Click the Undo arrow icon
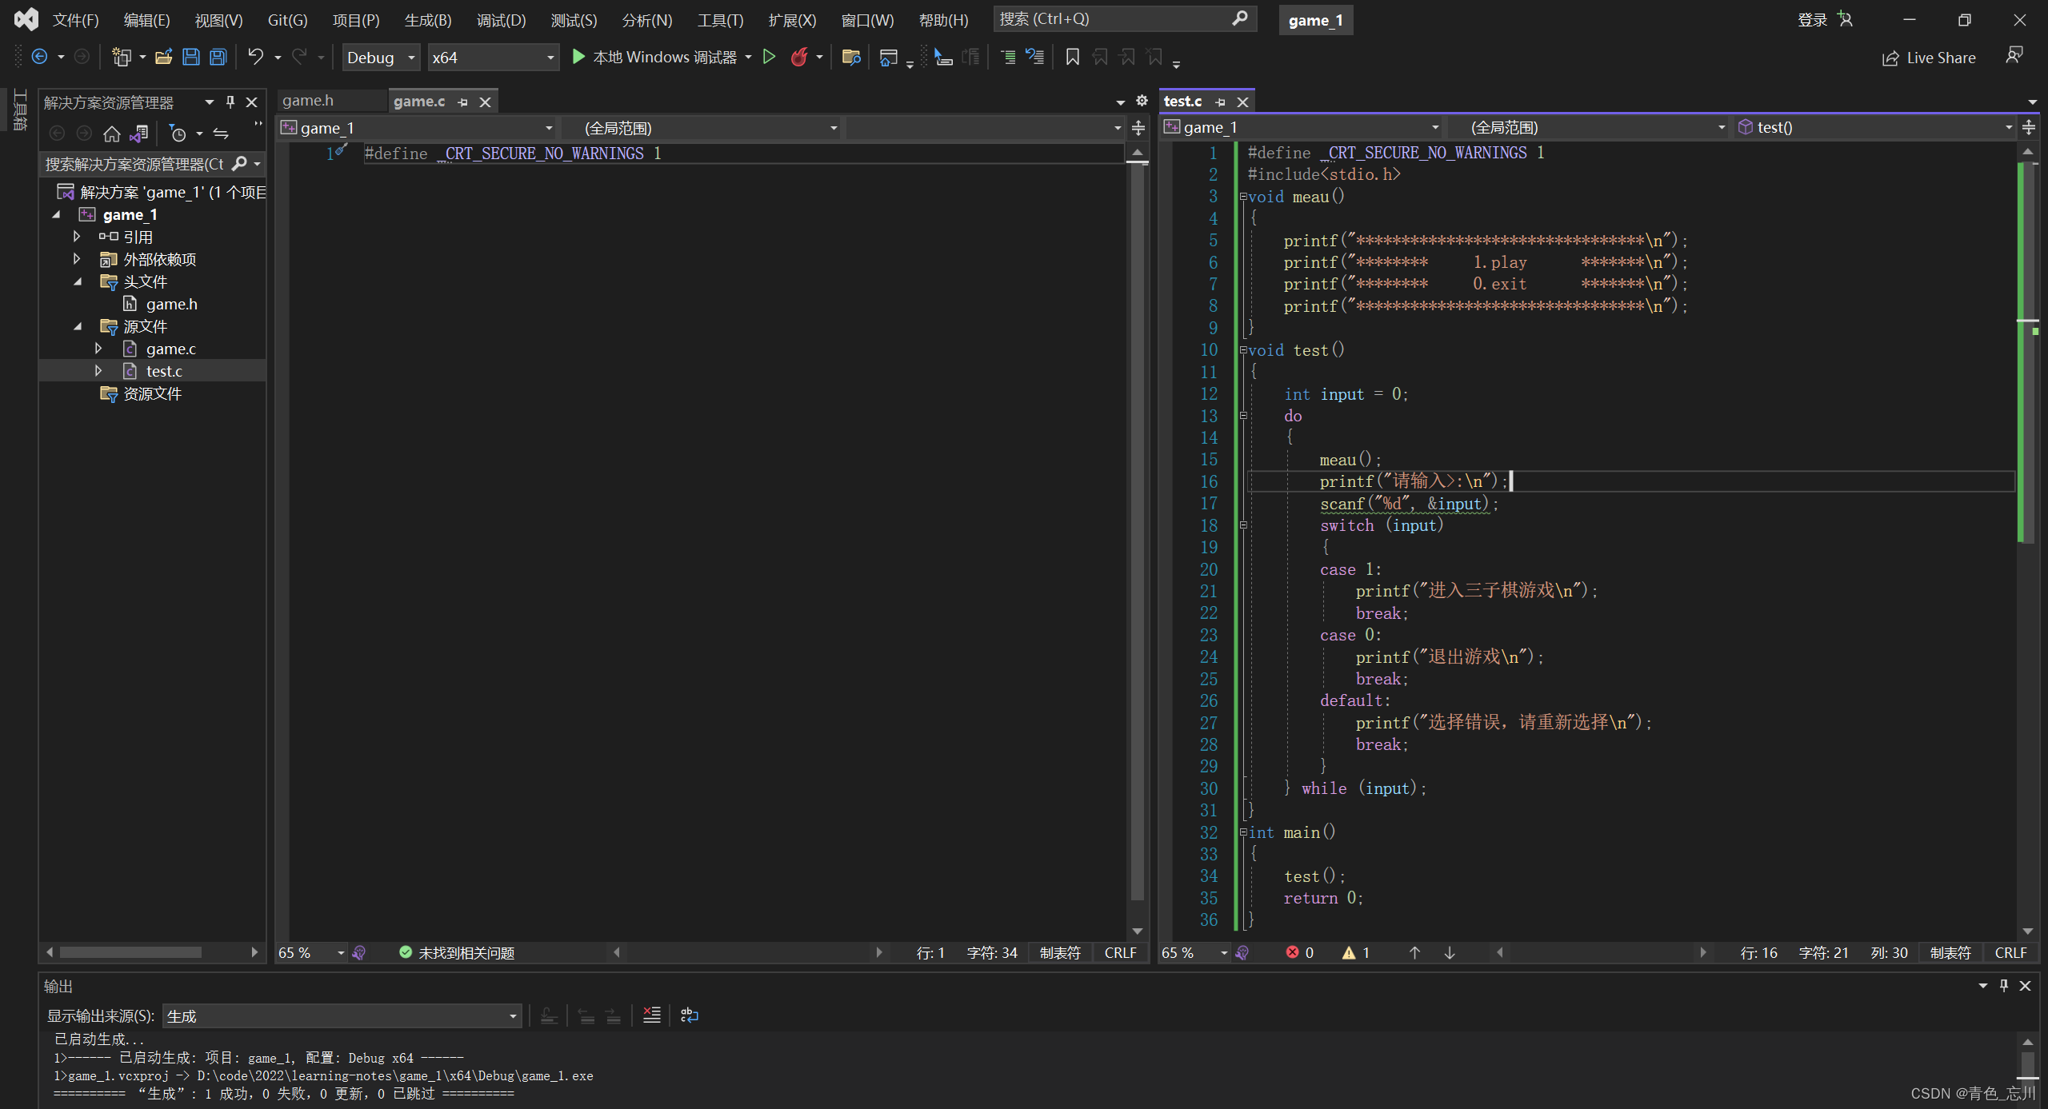This screenshot has width=2048, height=1109. tap(255, 57)
